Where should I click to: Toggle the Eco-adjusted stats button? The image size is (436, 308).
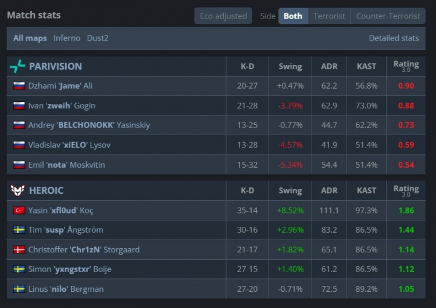223,16
